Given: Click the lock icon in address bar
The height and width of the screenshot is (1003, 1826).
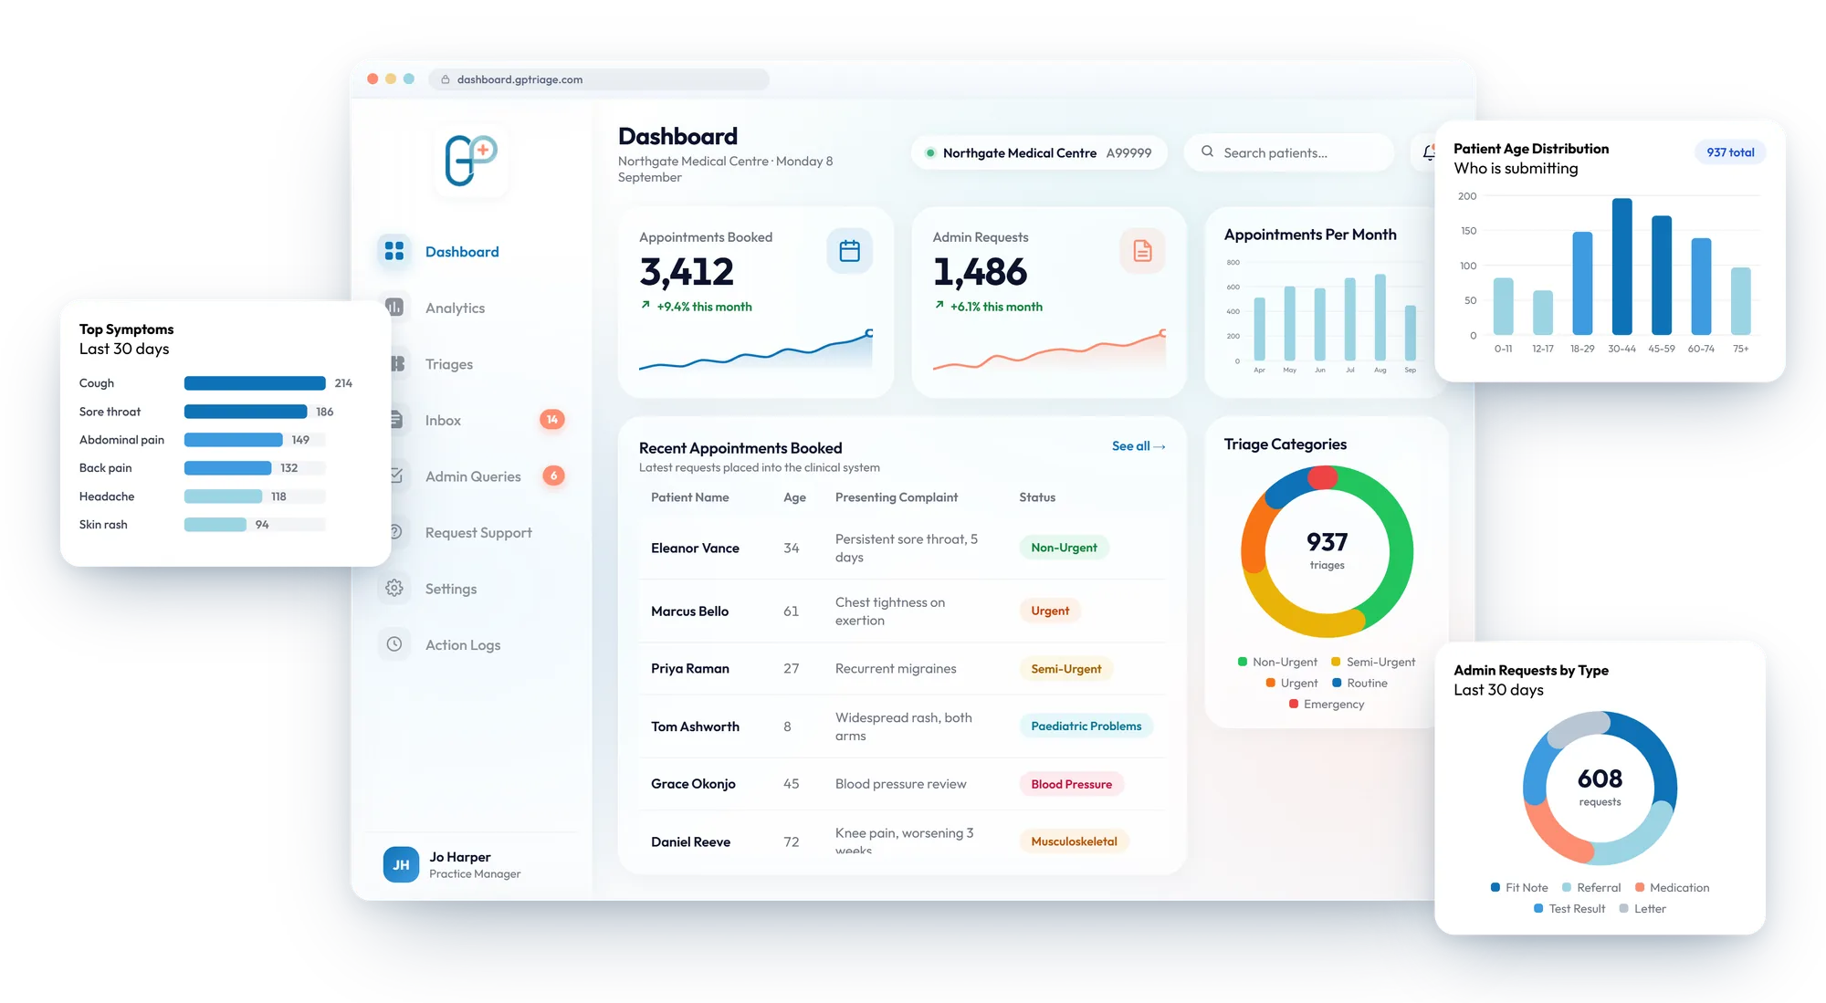Looking at the screenshot, I should tap(446, 79).
